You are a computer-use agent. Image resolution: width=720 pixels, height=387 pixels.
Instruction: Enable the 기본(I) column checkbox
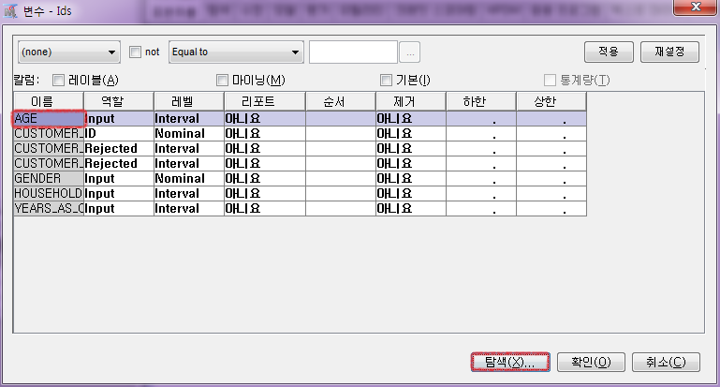[386, 81]
